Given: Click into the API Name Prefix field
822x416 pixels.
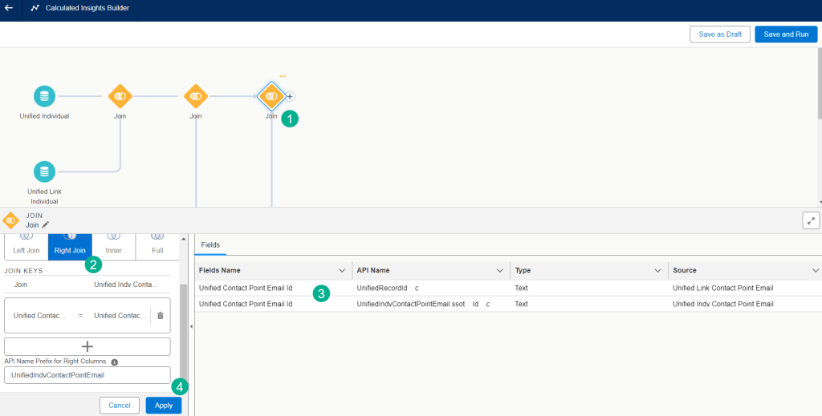Looking at the screenshot, I should click(87, 375).
